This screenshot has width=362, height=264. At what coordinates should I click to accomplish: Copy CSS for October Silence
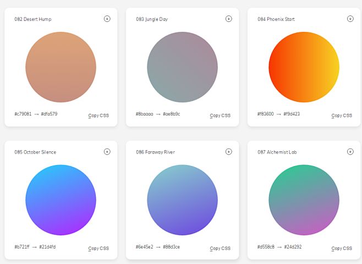(98, 249)
